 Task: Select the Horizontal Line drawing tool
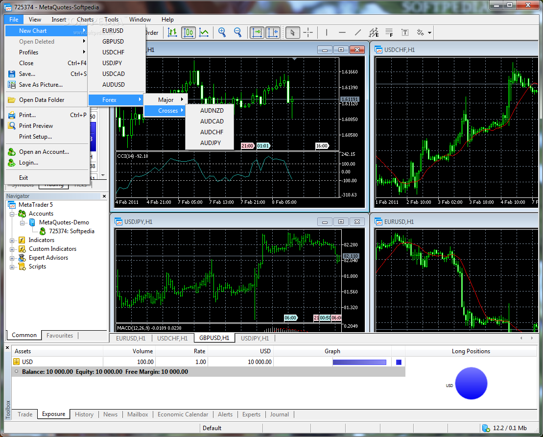click(x=342, y=32)
